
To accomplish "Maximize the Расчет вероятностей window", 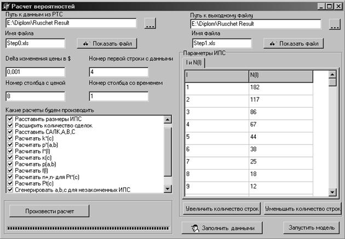I will (329, 7).
